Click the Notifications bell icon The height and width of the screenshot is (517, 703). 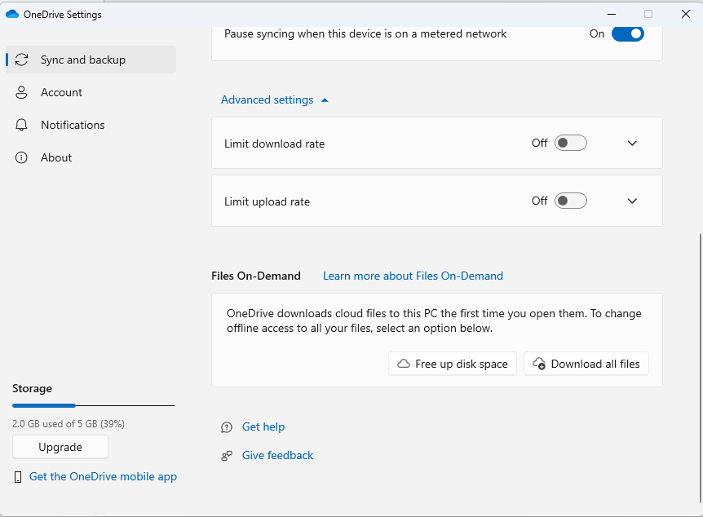(21, 125)
